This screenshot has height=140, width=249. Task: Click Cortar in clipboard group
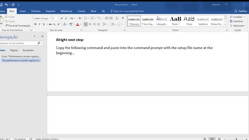pyautogui.click(x=10, y=17)
